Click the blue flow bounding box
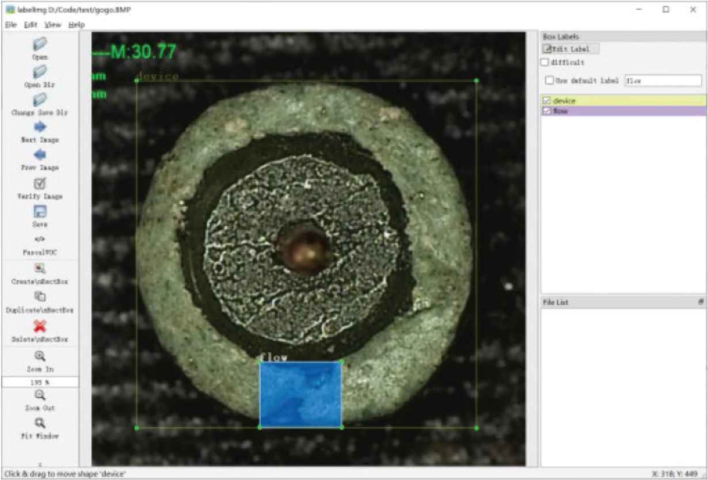 (x=300, y=395)
